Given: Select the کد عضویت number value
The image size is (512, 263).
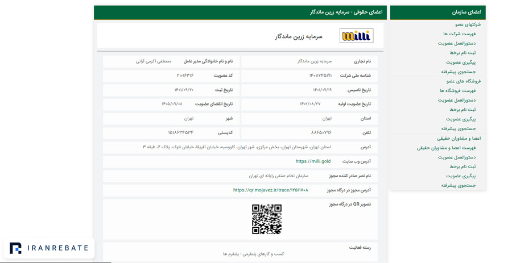Looking at the screenshot, I should point(185,76).
